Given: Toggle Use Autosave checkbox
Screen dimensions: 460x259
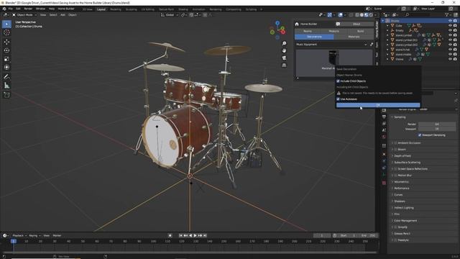Looking at the screenshot, I should click(338, 99).
